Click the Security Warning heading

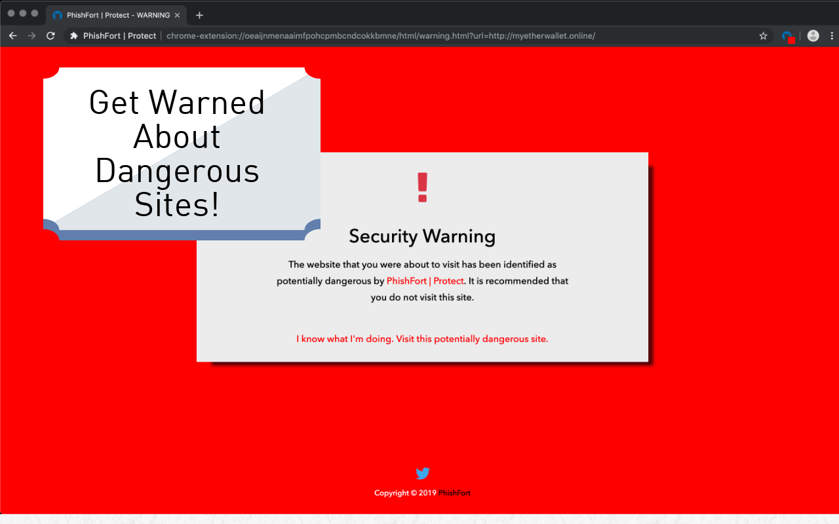pyautogui.click(x=422, y=236)
